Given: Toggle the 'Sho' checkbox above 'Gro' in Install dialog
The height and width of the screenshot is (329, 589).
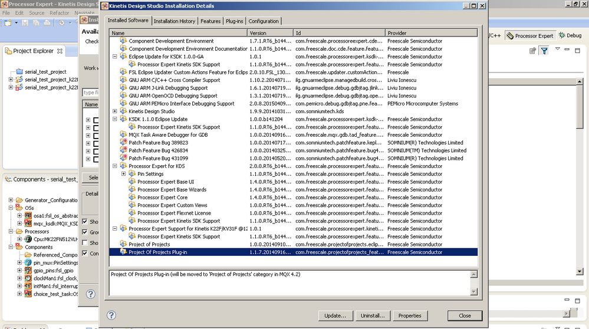Looking at the screenshot, I should point(85,221).
